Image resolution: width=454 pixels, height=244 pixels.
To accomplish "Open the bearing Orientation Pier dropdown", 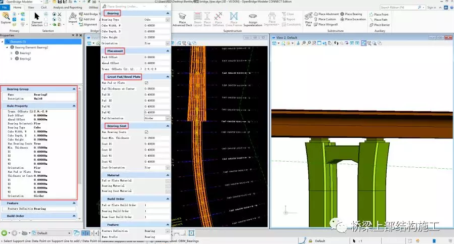I will (x=168, y=43).
